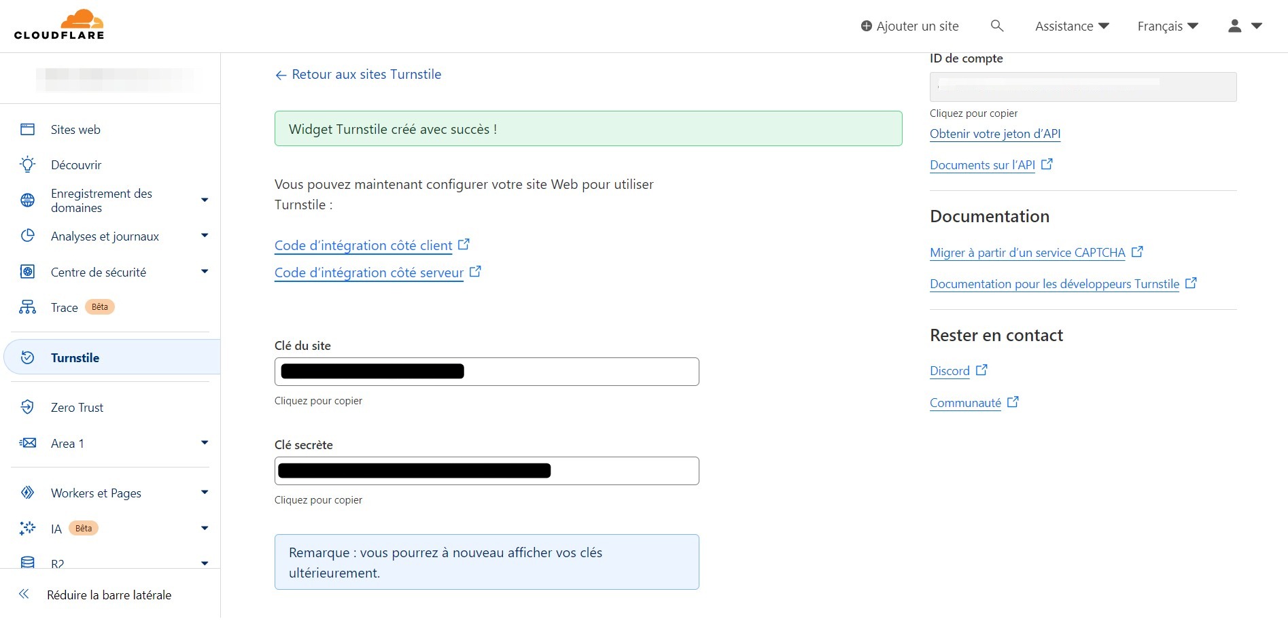Click external-link icon beside Communauté
This screenshot has width=1288, height=636.
point(1013,402)
